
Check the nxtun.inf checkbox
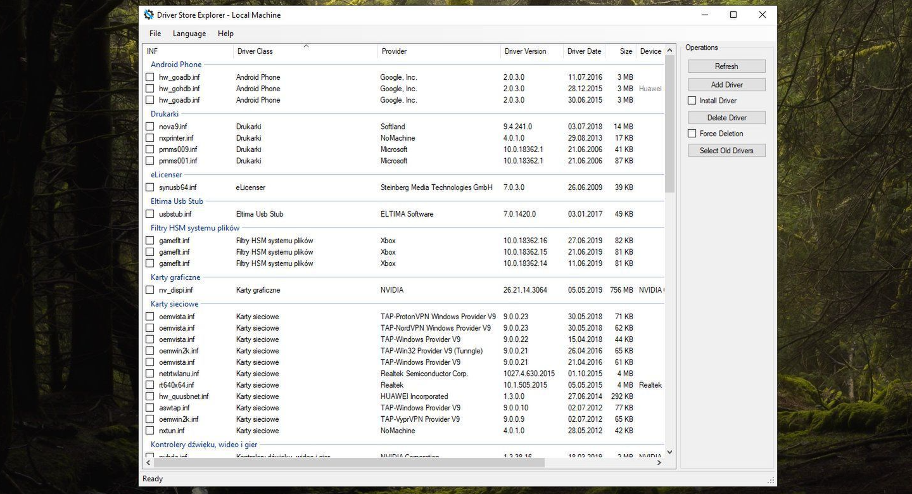(150, 431)
